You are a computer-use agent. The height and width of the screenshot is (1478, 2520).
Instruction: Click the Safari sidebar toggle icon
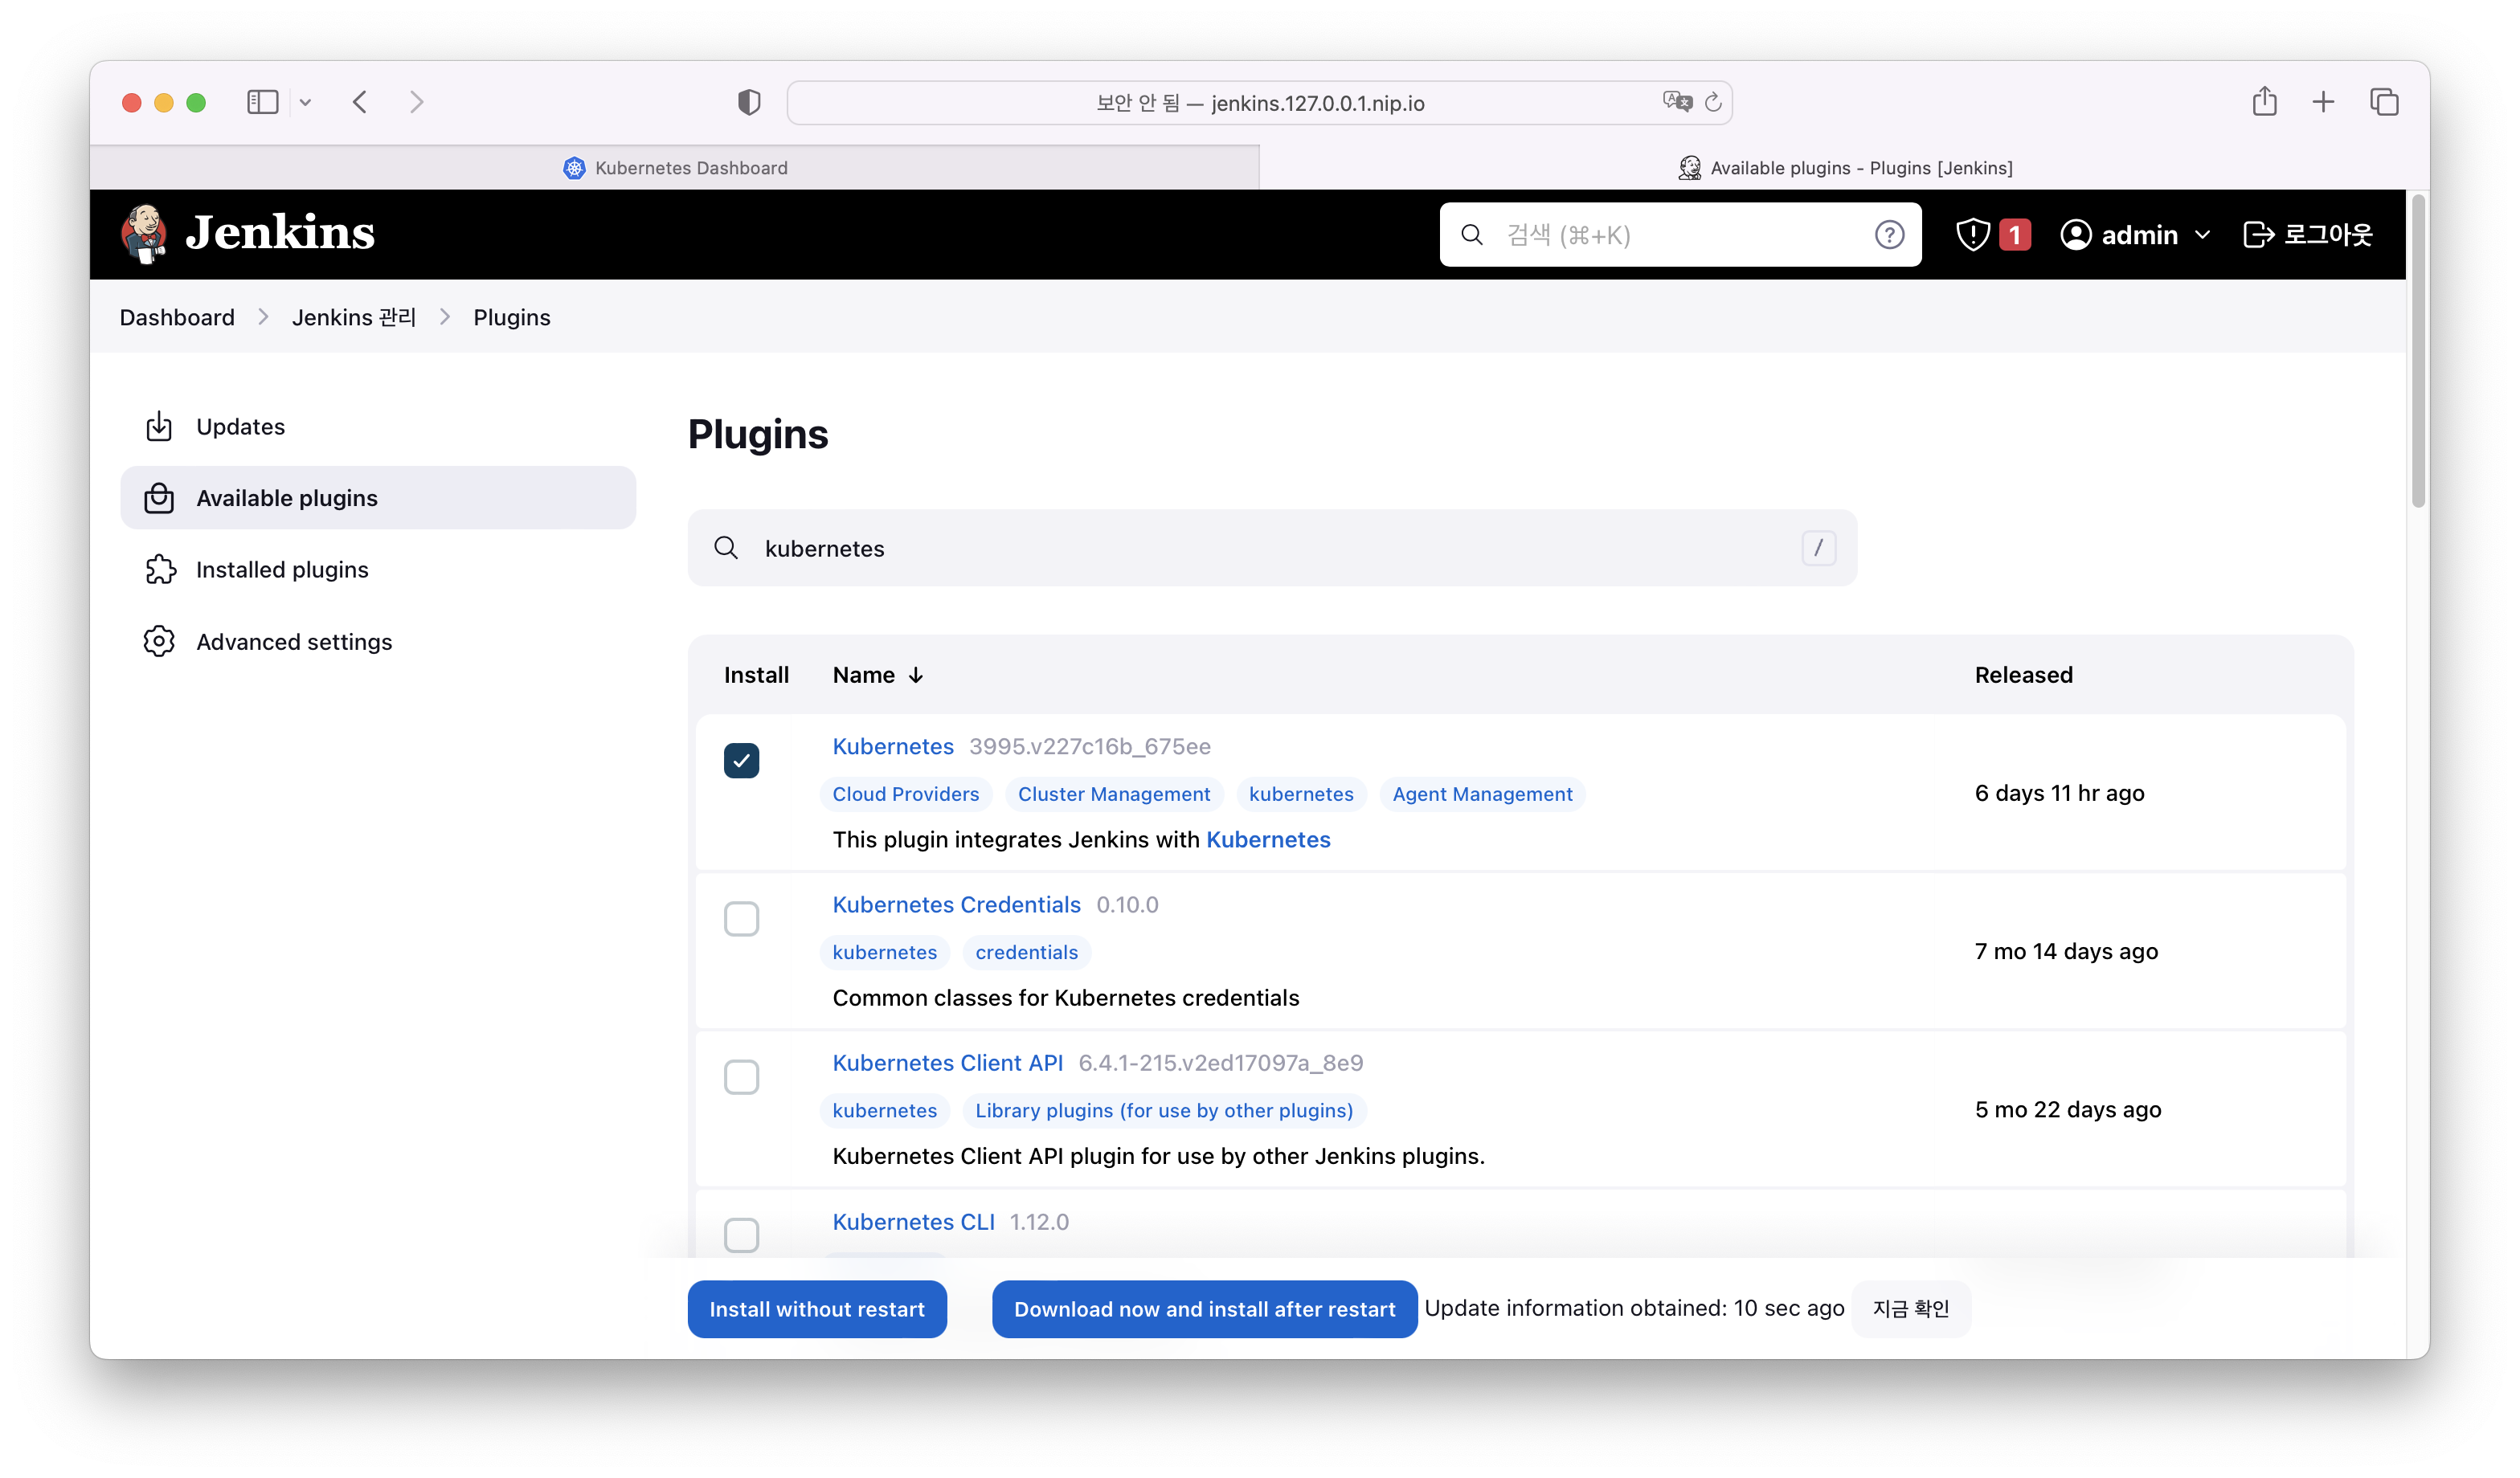(x=262, y=102)
